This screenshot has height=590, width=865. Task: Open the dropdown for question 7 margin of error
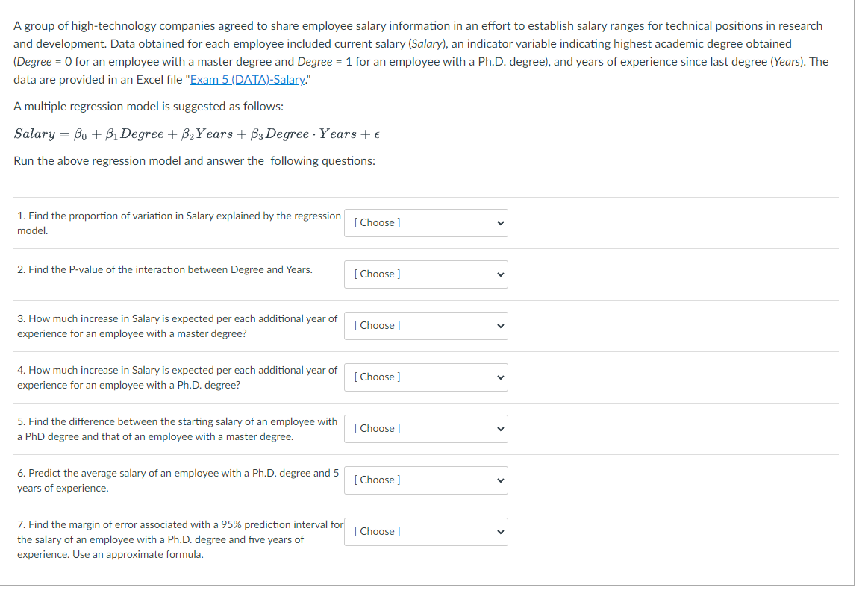(x=426, y=532)
